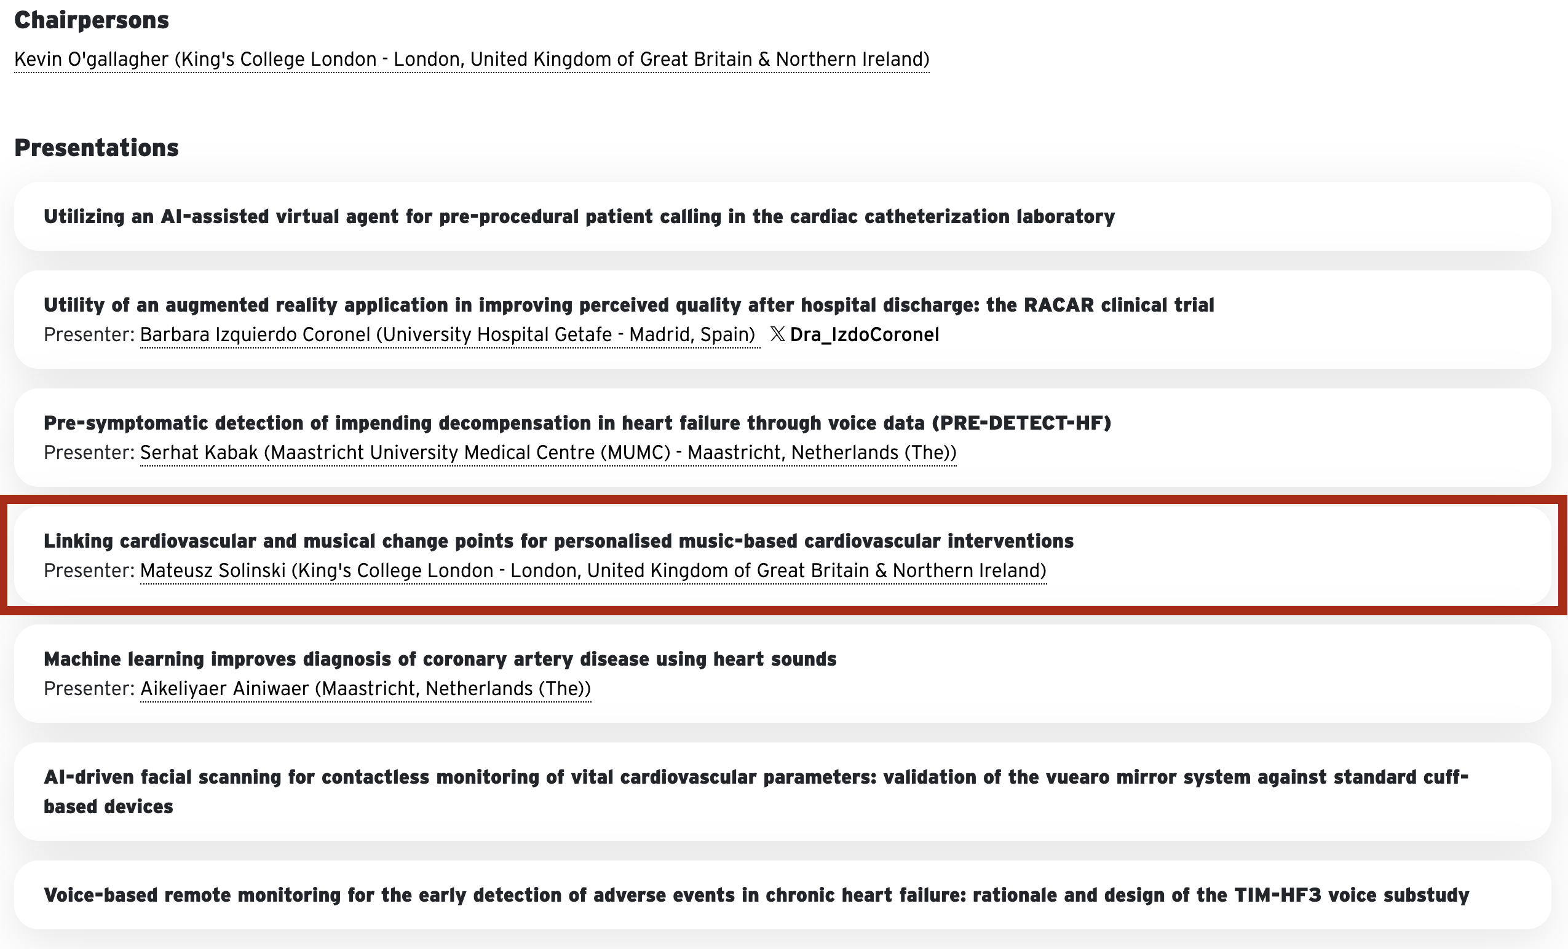The height and width of the screenshot is (949, 1568).
Task: Open chairperson Kevin O'gallagher's profile link
Action: tap(472, 59)
